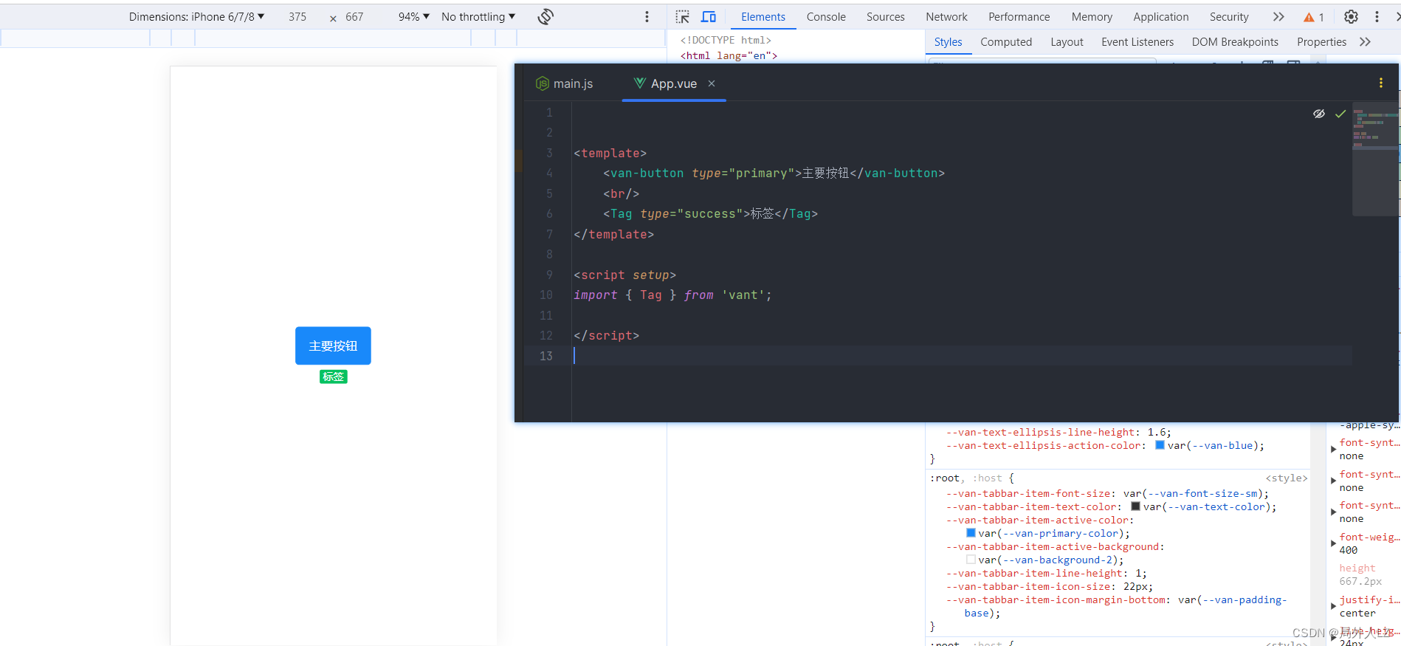The width and height of the screenshot is (1401, 646).
Task: Switch to the Application panel
Action: [1160, 16]
